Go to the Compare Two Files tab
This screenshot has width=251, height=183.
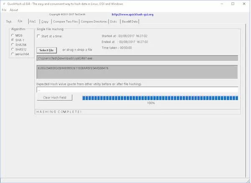[65, 21]
